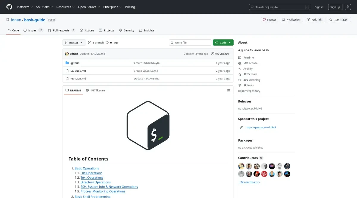Click the Notifications bell button
The image size is (357, 198).
[x=291, y=20]
